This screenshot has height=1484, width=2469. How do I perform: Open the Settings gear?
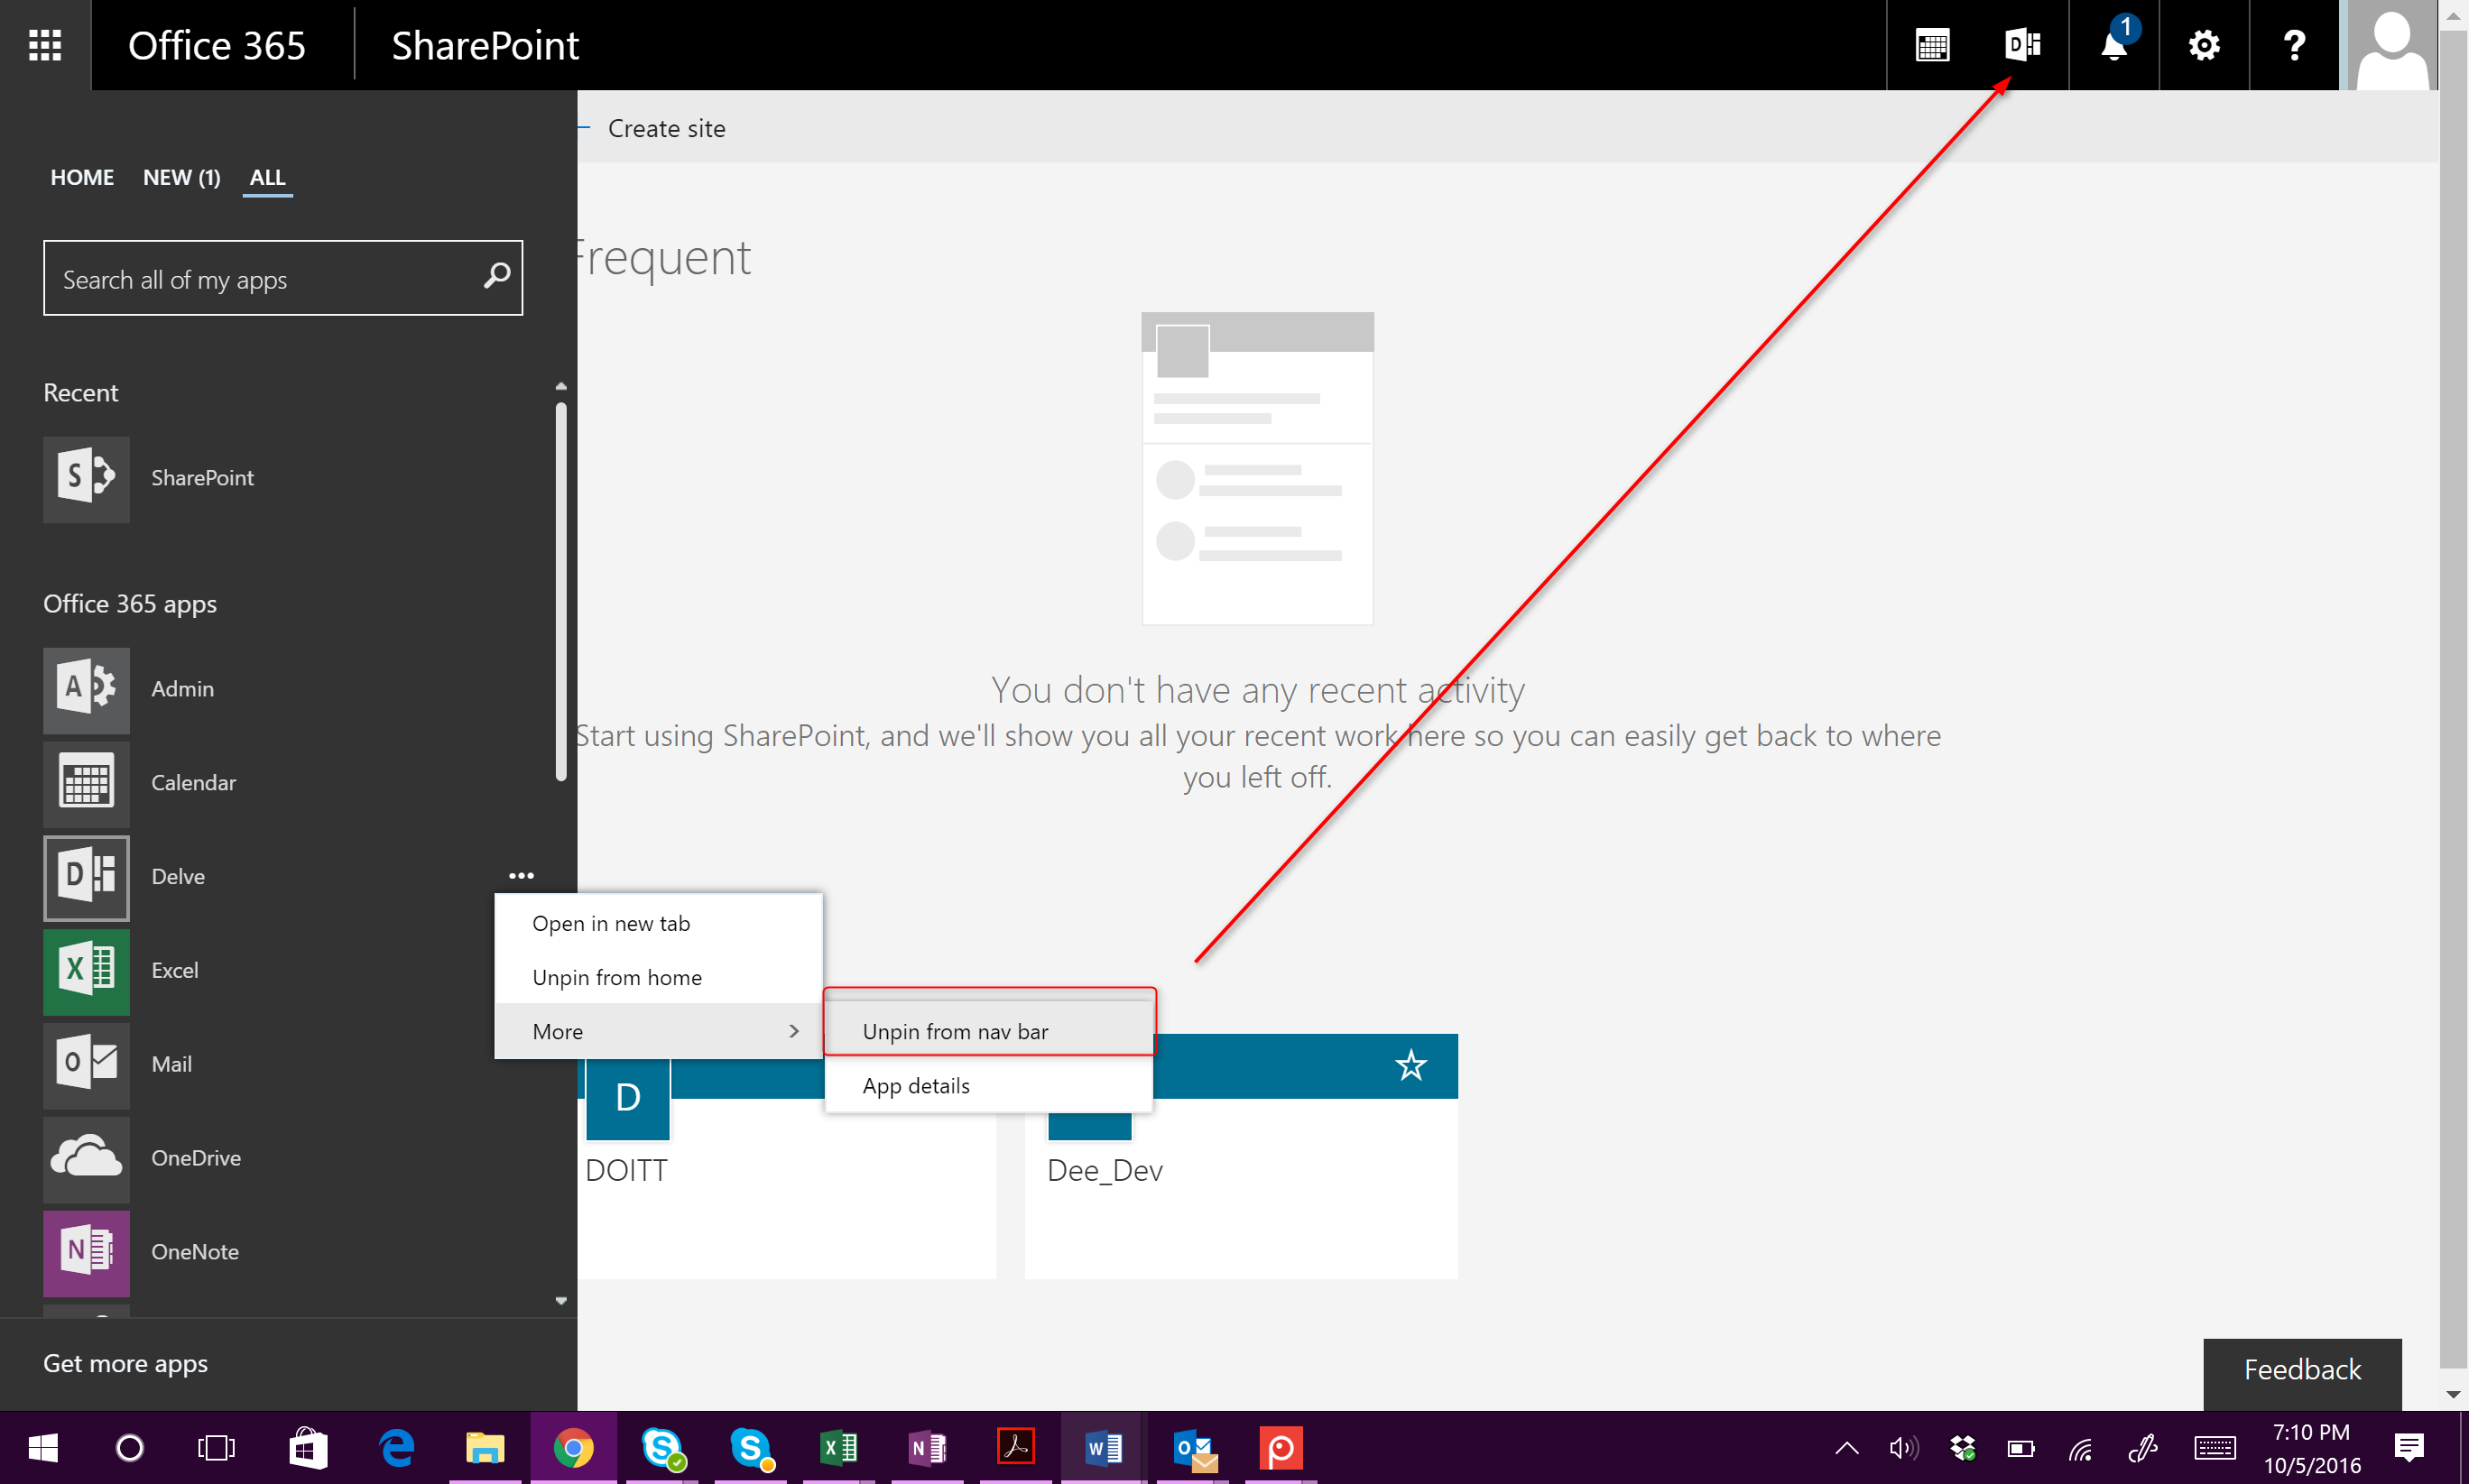pyautogui.click(x=2204, y=45)
